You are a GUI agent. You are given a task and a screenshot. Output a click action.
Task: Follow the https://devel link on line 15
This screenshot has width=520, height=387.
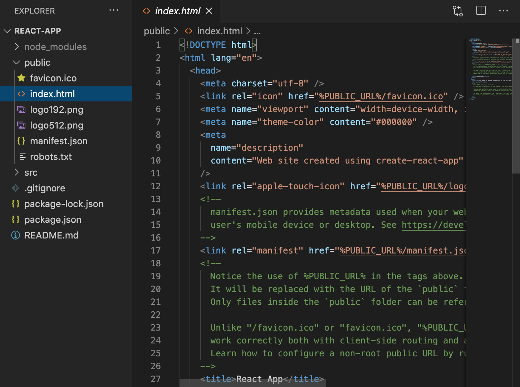pos(434,225)
